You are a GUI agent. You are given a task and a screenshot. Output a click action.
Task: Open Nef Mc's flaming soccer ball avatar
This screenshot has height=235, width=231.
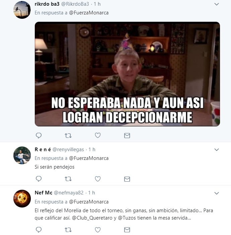click(22, 198)
